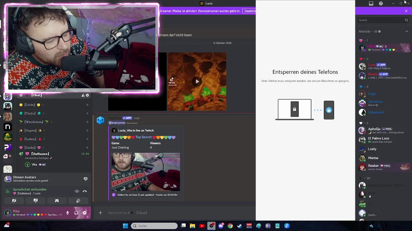Dismiss the streamer mode banner with the X

[406, 11]
